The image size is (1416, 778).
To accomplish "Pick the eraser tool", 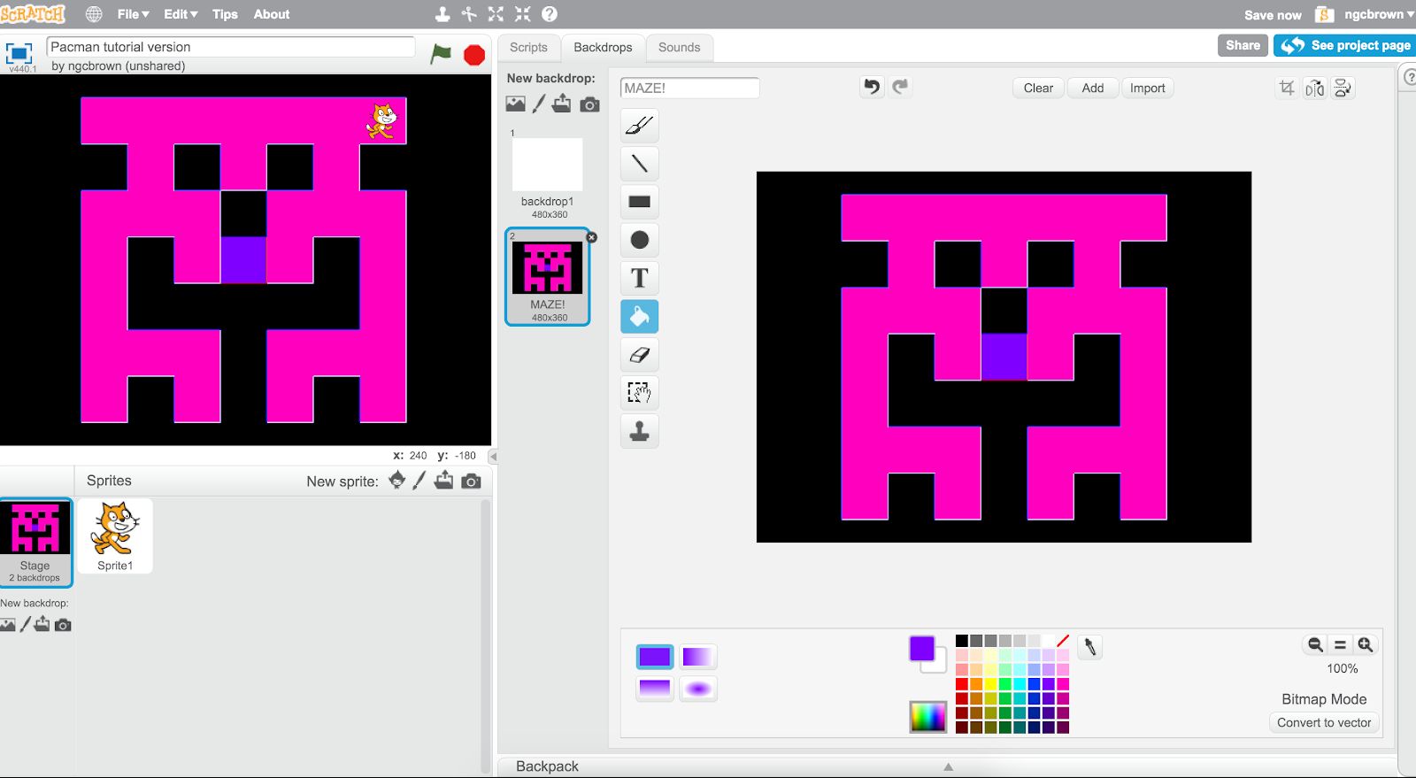I will click(639, 355).
